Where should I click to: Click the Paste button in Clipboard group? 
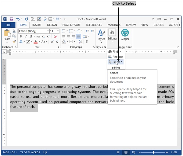tap(7, 35)
